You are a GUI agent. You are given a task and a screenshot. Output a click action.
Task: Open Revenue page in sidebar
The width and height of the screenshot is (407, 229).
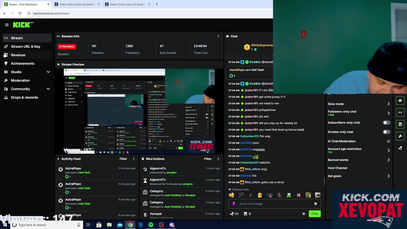27,55
